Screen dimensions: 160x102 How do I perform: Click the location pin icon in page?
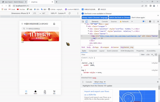click(22, 24)
